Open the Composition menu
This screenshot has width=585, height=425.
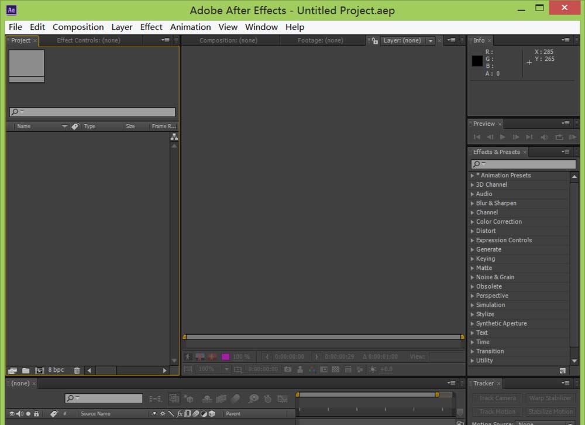[78, 27]
